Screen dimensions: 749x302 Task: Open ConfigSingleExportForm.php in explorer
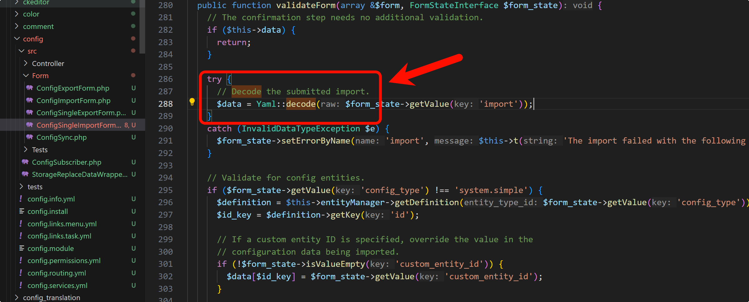point(81,113)
